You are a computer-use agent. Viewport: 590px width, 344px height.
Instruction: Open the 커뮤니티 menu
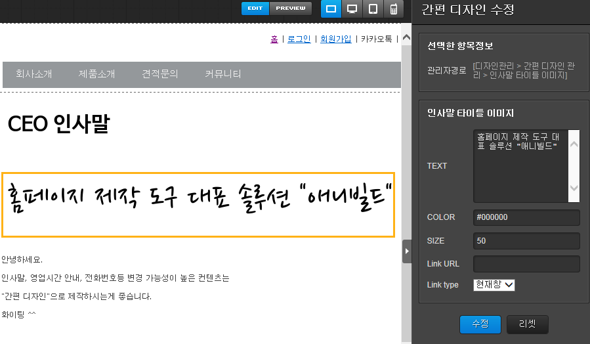tap(222, 74)
